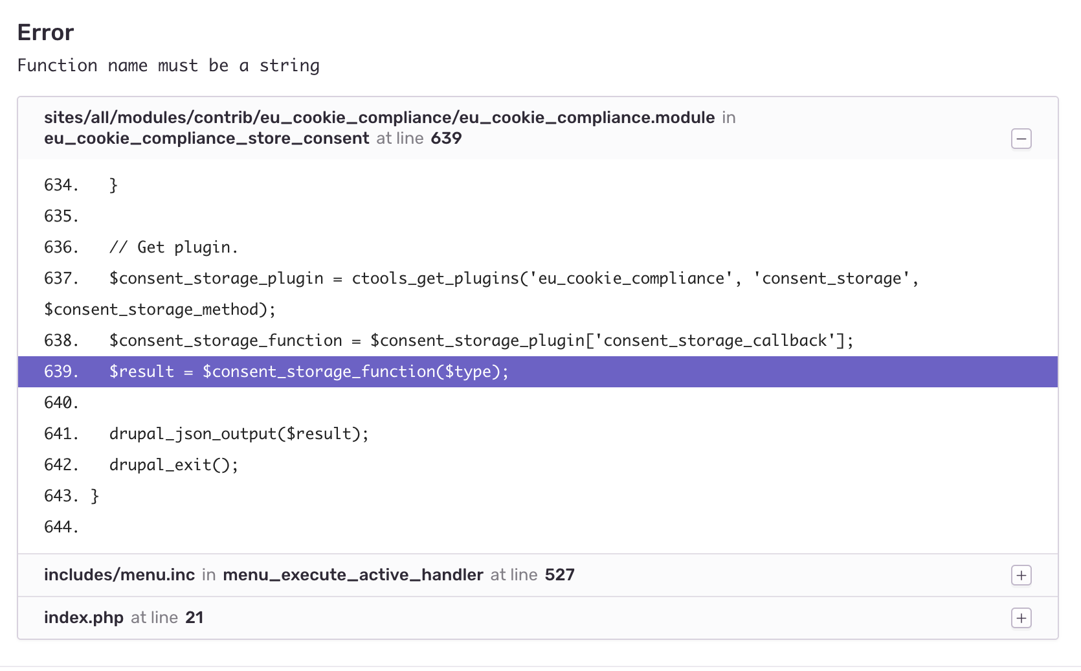Click line number 639 in the first frame
The height and width of the screenshot is (671, 1081).
point(446,138)
